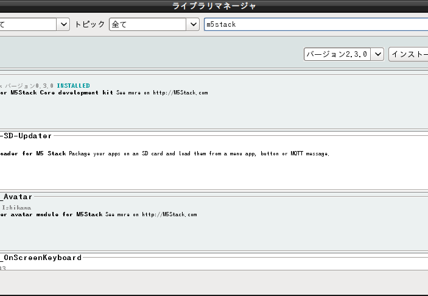Open the バージョン2.3.0 version dropdown
The width and height of the screenshot is (428, 296).
pyautogui.click(x=344, y=54)
